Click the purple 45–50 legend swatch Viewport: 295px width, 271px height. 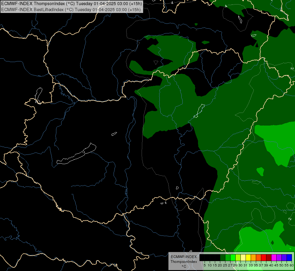coord(279,258)
